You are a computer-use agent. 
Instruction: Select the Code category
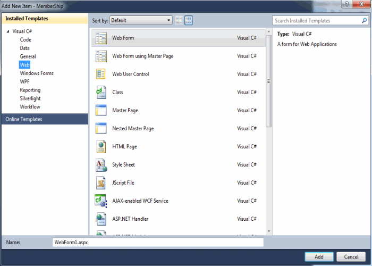coord(26,40)
